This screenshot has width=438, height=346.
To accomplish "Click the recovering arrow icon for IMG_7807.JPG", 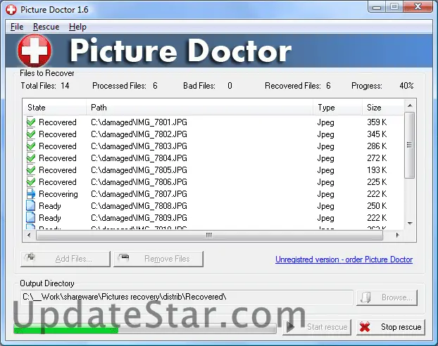I will coord(31,194).
